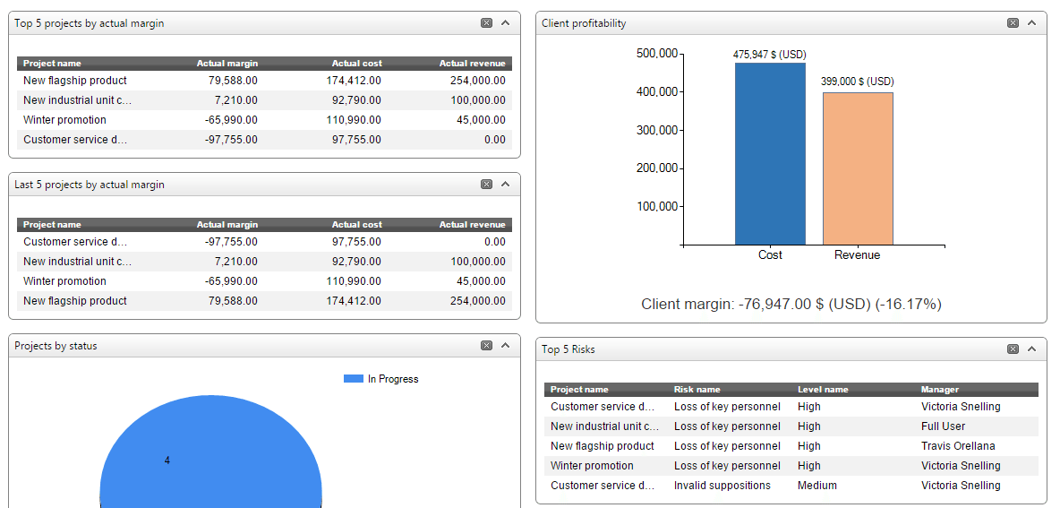Viewport: 1060px width, 508px height.
Task: Click manager Travis Orellana in risks table
Action: pyautogui.click(x=958, y=446)
